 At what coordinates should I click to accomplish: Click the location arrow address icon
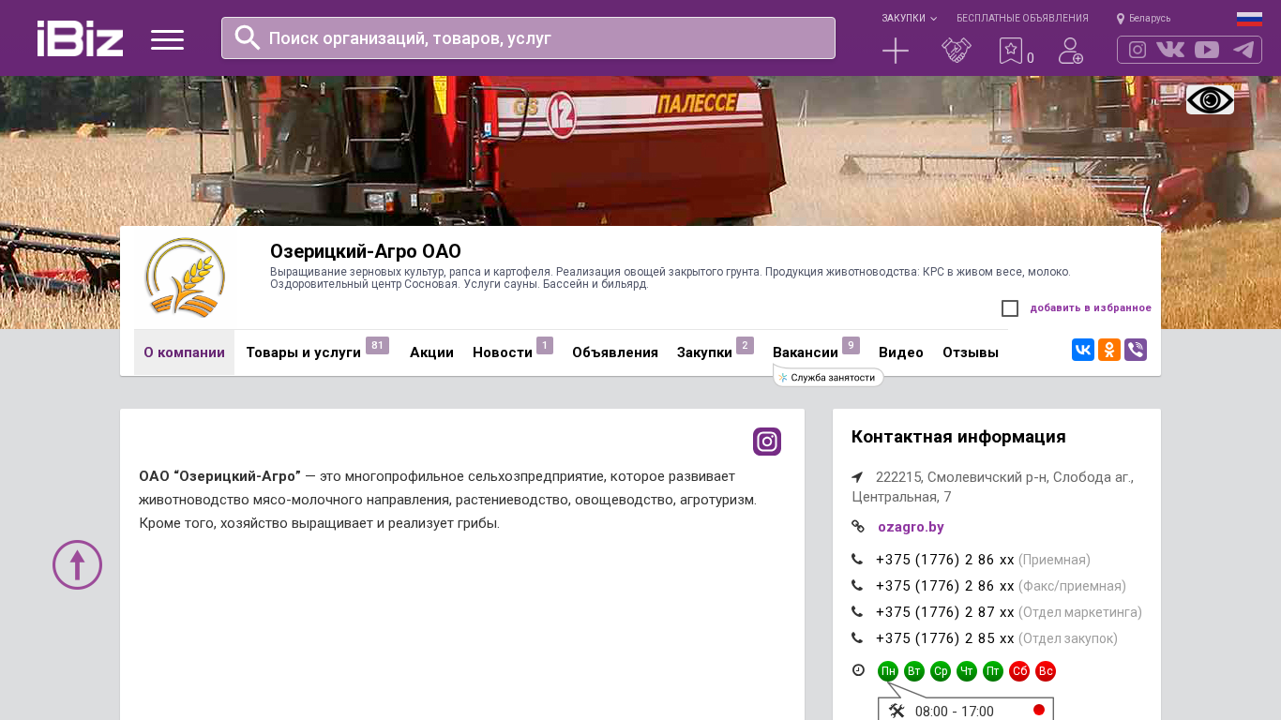857,477
